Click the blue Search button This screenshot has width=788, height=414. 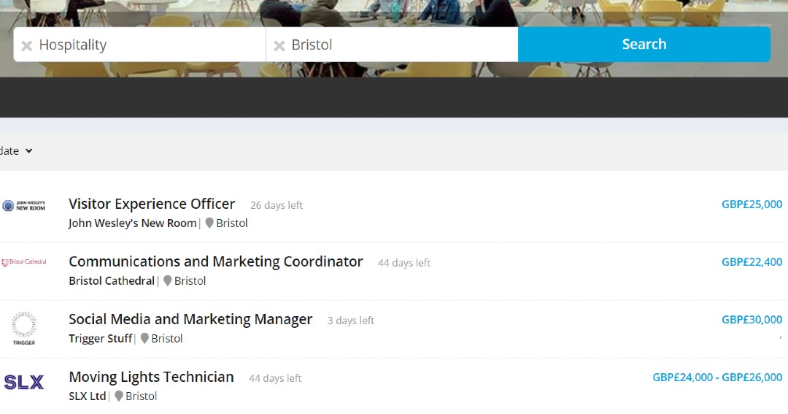[x=644, y=45]
